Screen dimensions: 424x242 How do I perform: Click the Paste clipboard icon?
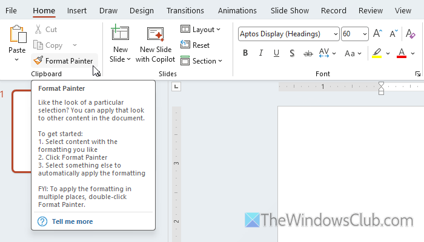coord(18,34)
